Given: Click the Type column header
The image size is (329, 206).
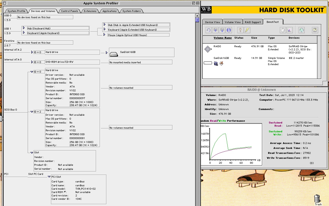Looking at the screenshot, I should pos(271,38).
